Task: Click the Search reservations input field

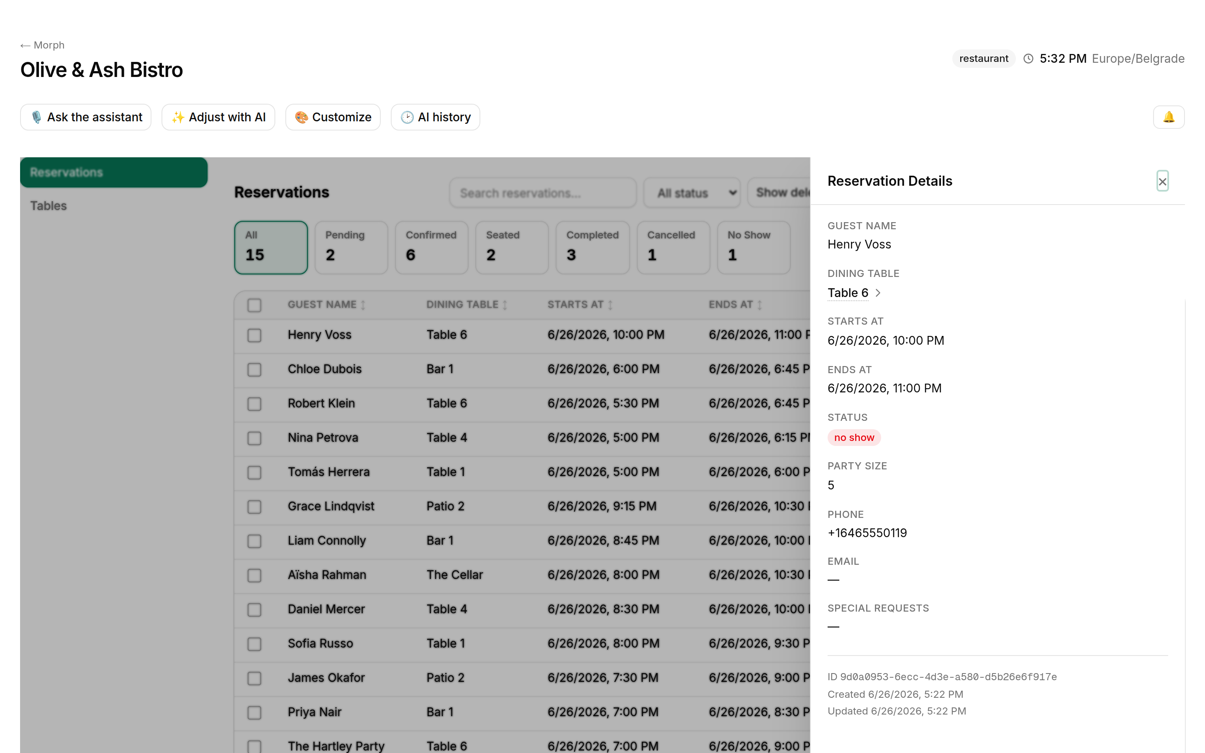Action: point(543,193)
